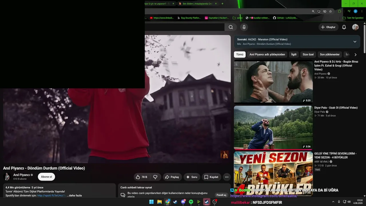The image size is (366, 206).
Task: Share the video via Paylaş
Action: [x=172, y=177]
